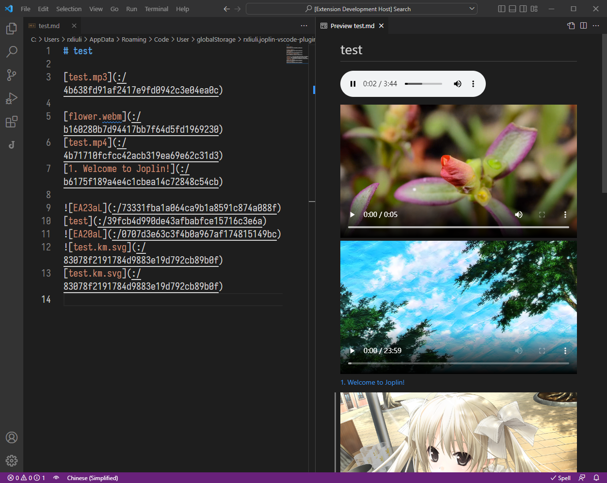Viewport: 607px width, 483px height.
Task: Open the Code breadcrumb segment
Action: 161,39
